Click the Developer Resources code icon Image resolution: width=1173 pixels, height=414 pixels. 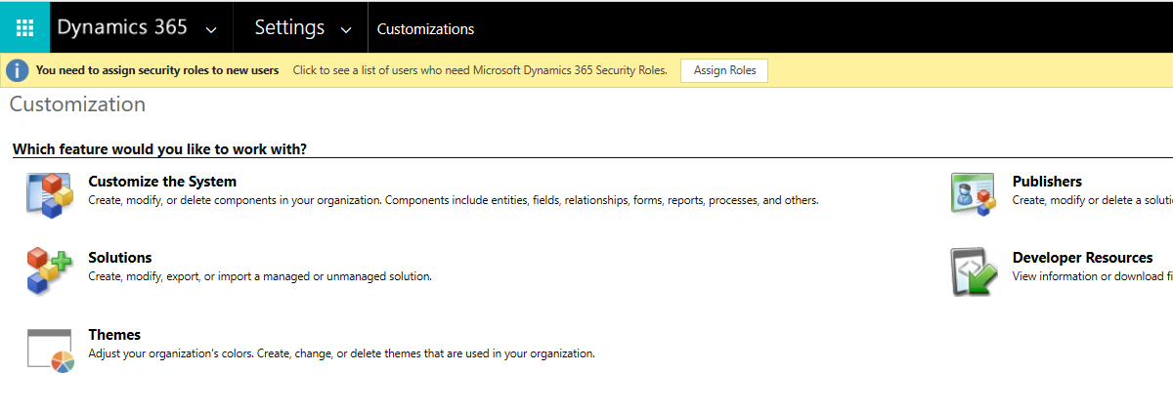click(974, 270)
